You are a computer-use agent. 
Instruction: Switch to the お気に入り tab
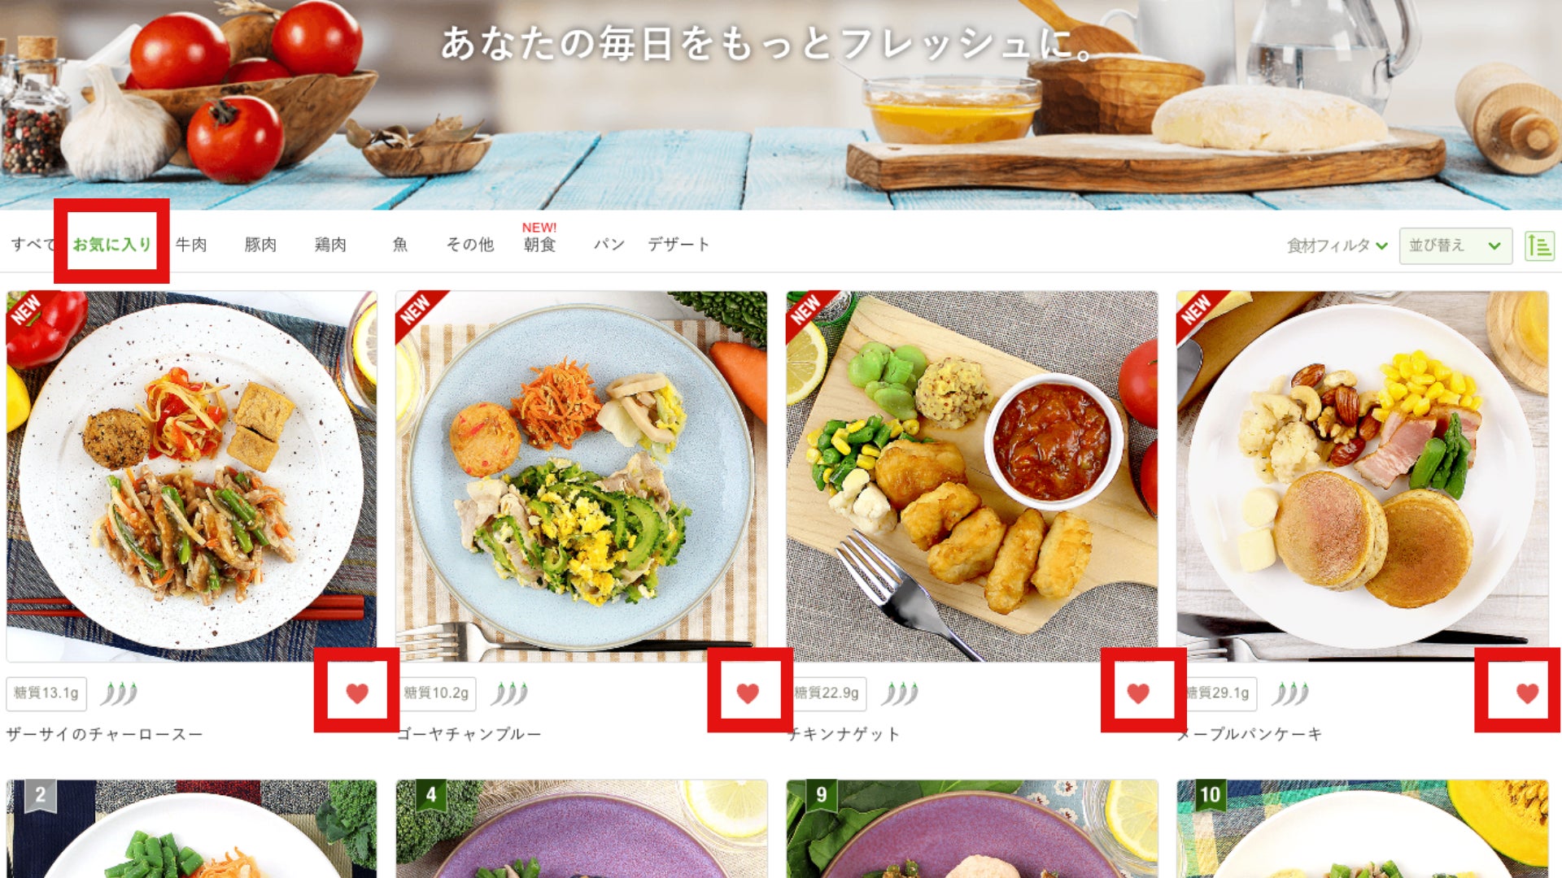[x=111, y=244]
